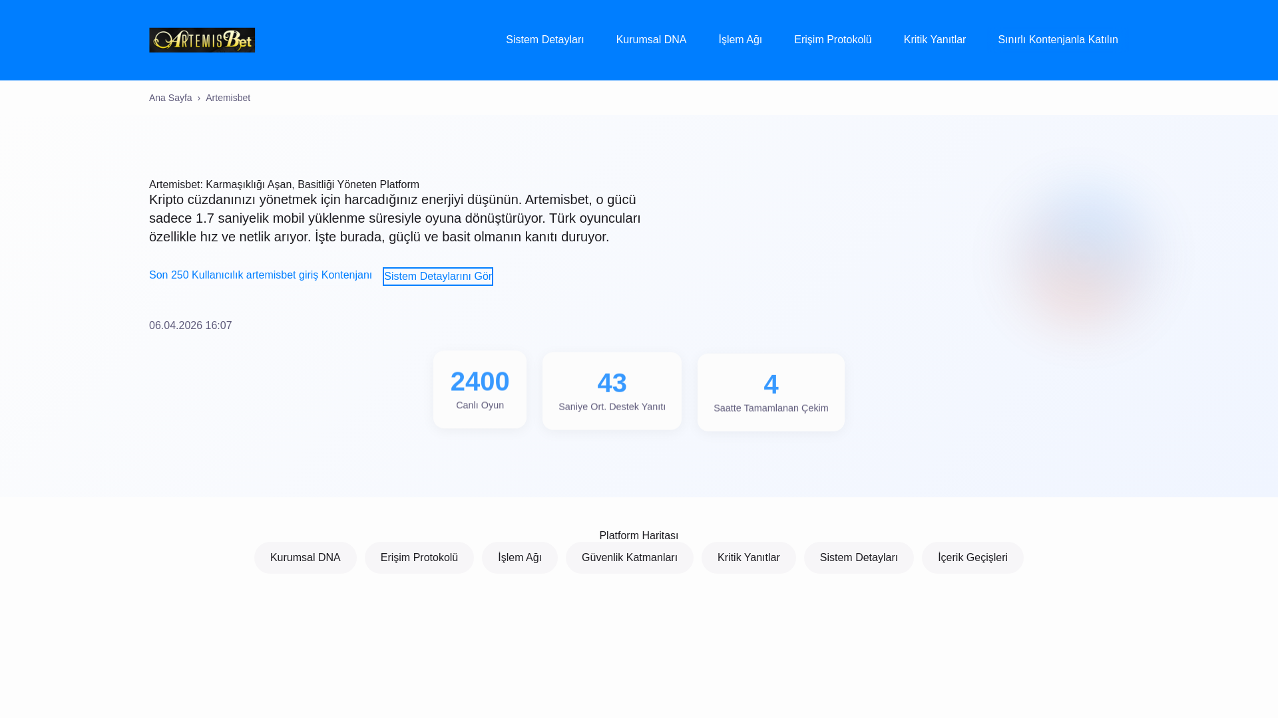The image size is (1278, 718).
Task: Open İşlem Ağı in top navigation
Action: pos(740,40)
